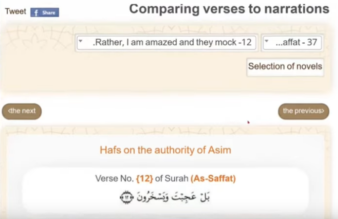The image size is (338, 219).
Task: Click the orange verse number {12}
Action: (145, 178)
